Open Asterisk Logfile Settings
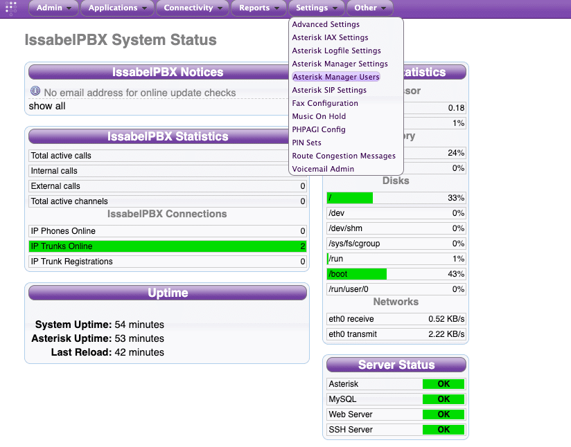 tap(336, 51)
